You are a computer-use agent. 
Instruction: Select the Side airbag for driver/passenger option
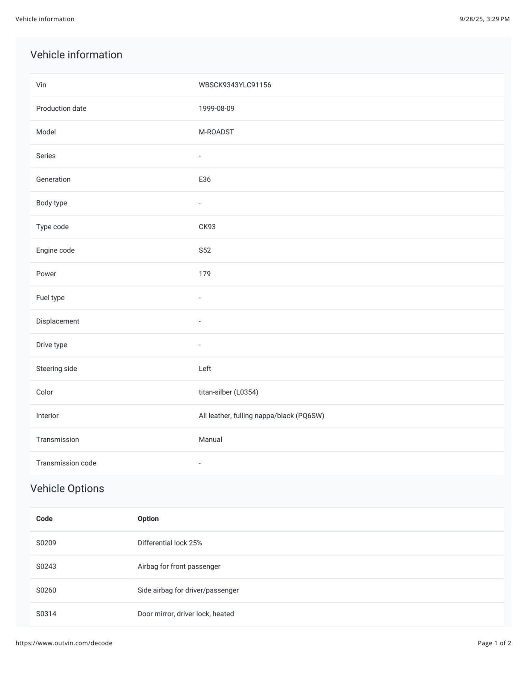click(188, 590)
